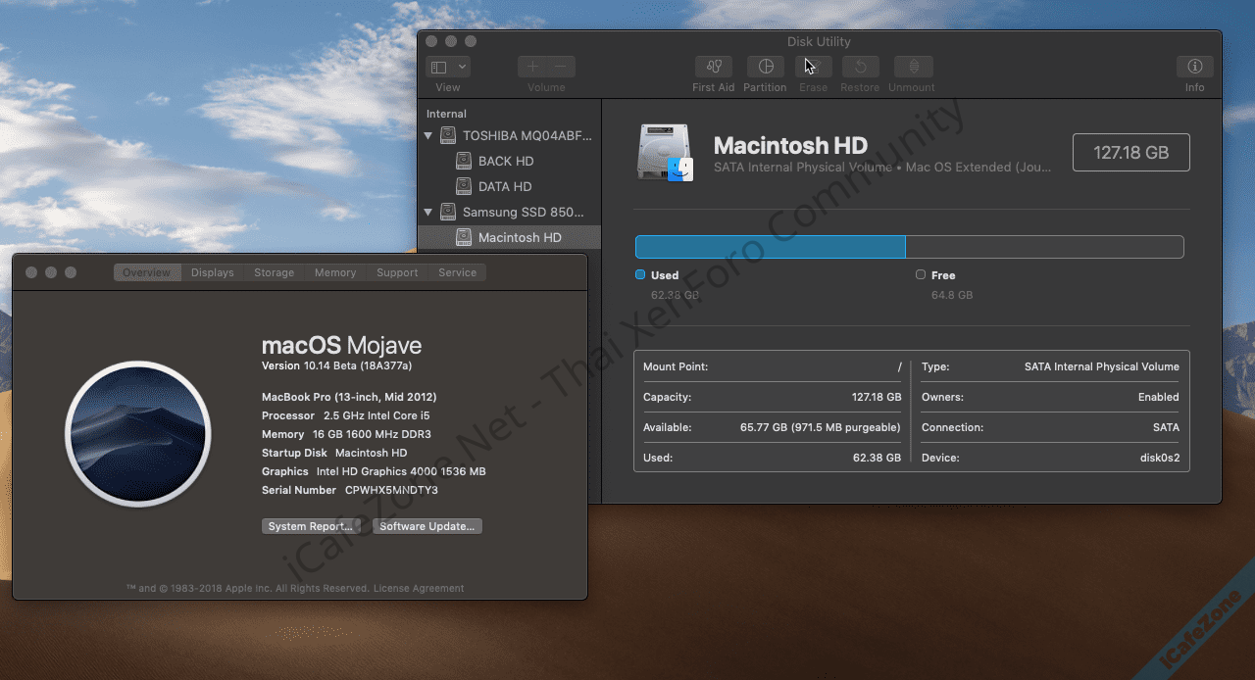This screenshot has height=680, width=1255.
Task: Click the blue used space bar
Action: (770, 246)
